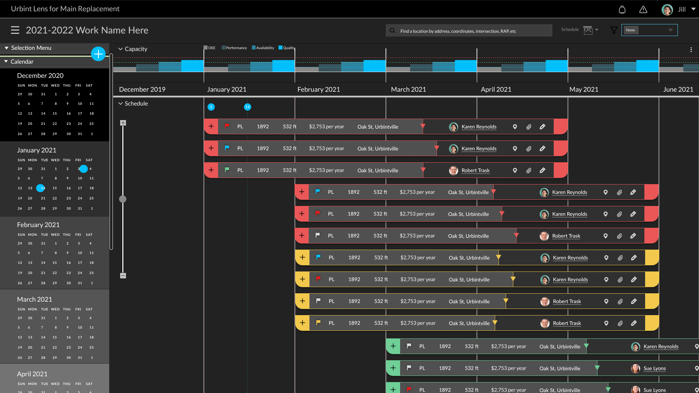The image size is (699, 393).
Task: Click the filter funnel icon
Action: pyautogui.click(x=614, y=30)
